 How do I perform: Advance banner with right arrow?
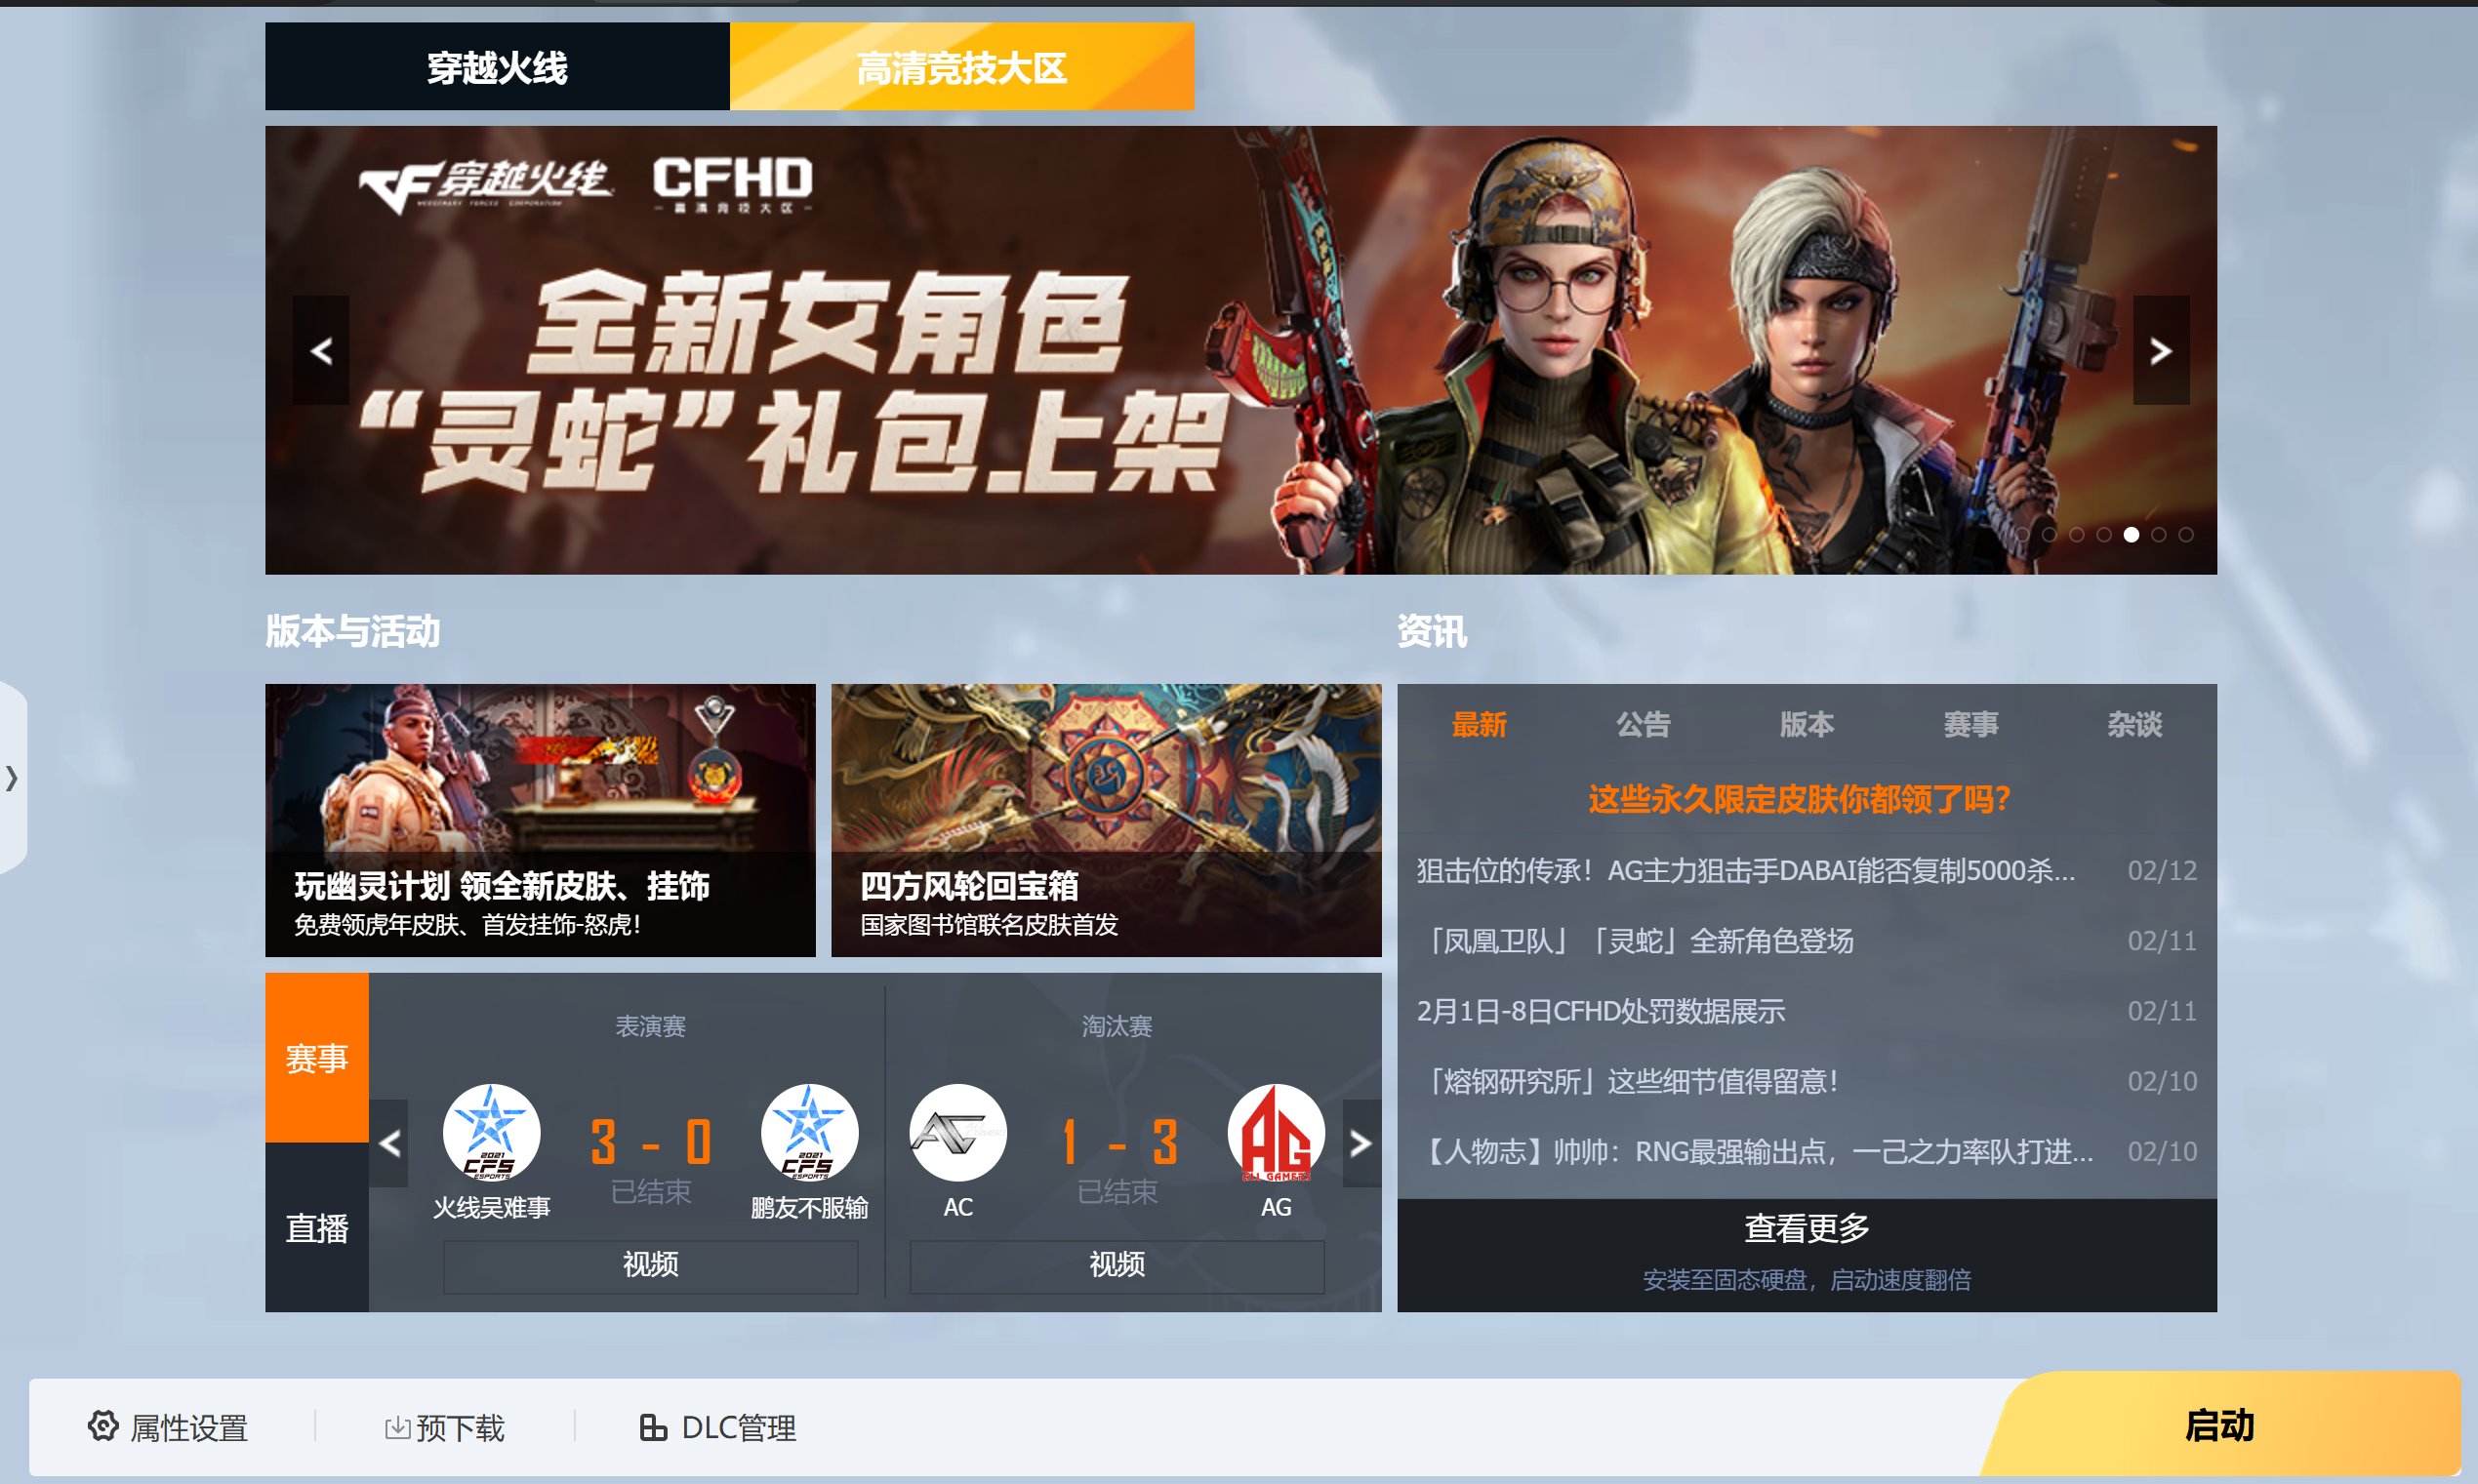point(2161,350)
